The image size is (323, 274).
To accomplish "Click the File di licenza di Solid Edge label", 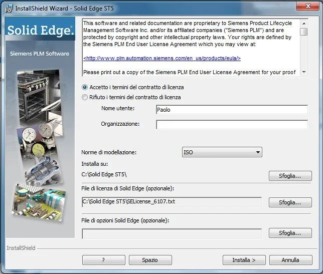I will pos(128,188).
